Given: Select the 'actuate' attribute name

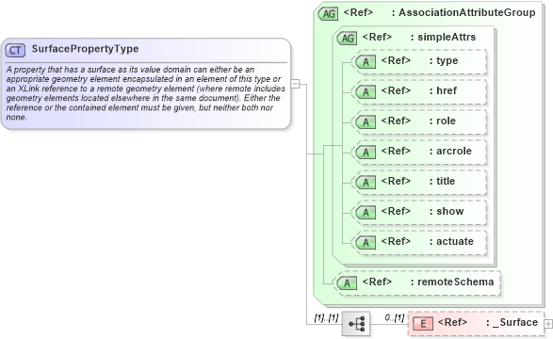Looking at the screenshot, I should click(x=455, y=241).
